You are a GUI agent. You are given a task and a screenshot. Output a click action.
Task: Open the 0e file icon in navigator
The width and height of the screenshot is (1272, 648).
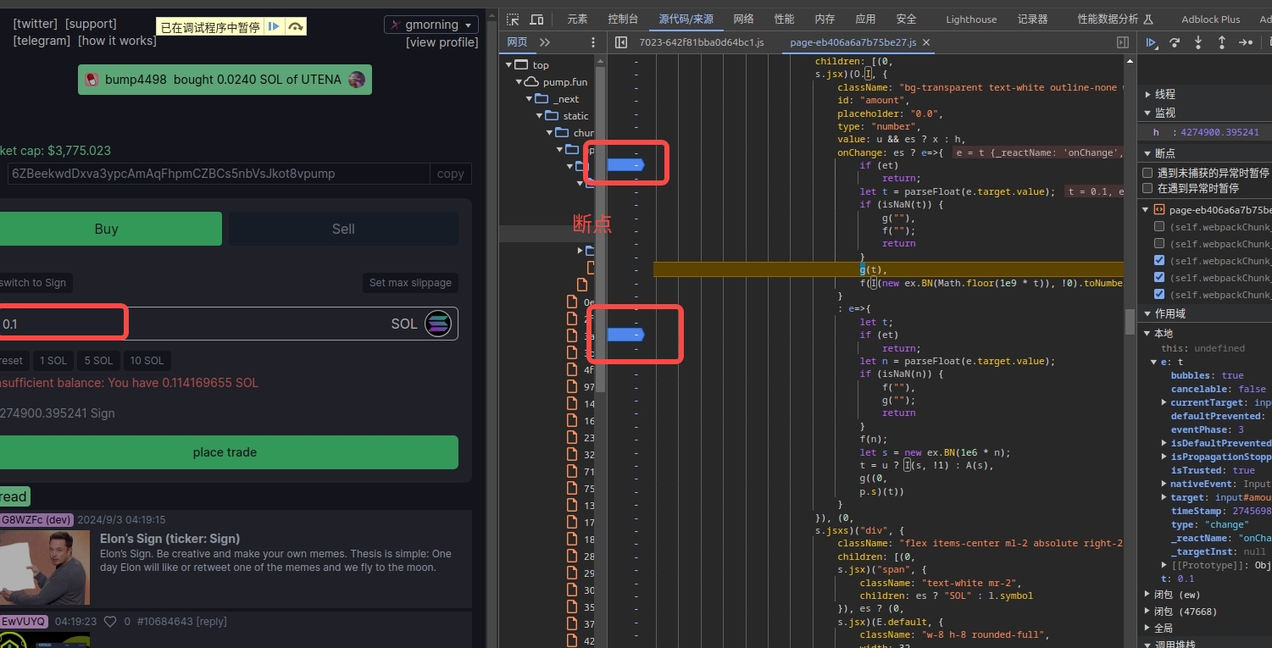pyautogui.click(x=572, y=302)
